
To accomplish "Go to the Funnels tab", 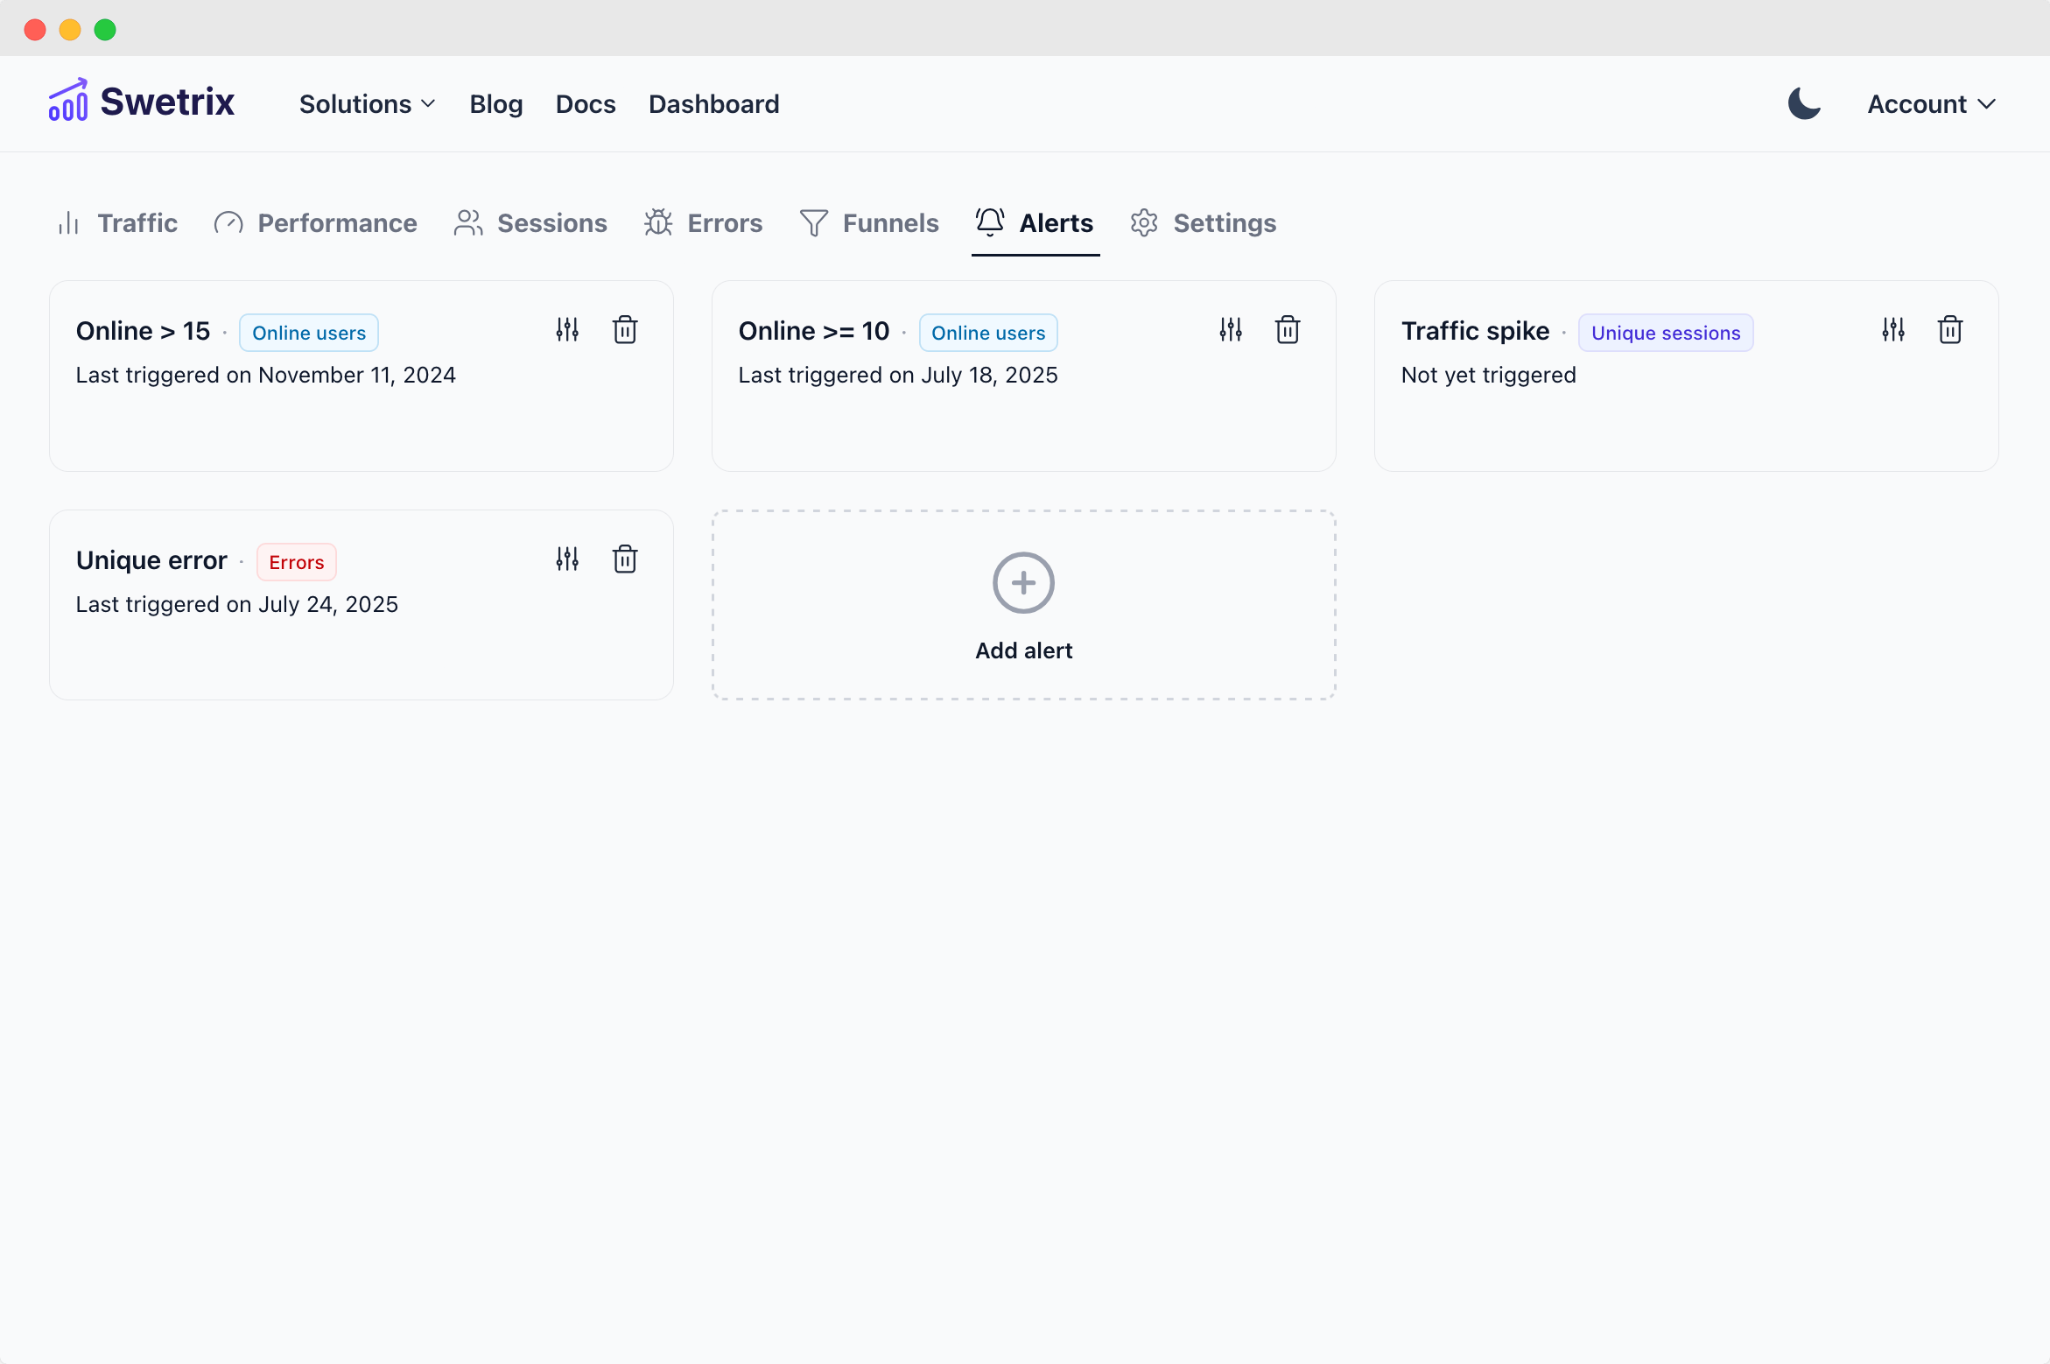I will tap(869, 223).
